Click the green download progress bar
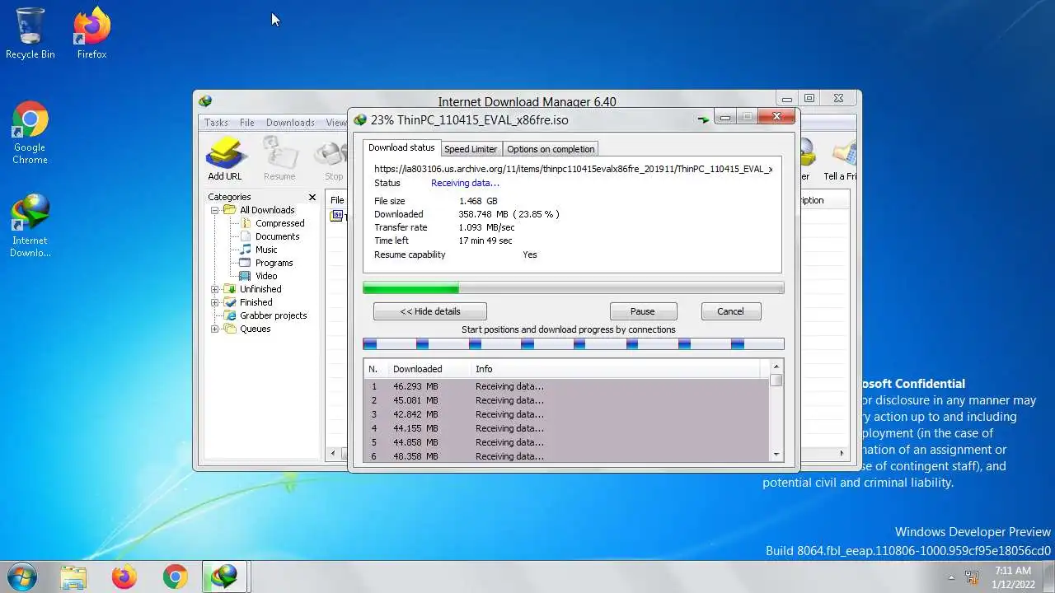The image size is (1055, 593). pyautogui.click(x=574, y=288)
